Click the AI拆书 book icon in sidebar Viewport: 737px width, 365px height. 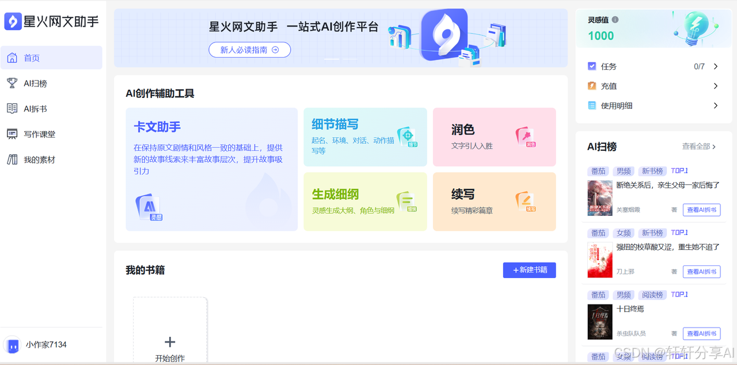pyautogui.click(x=12, y=108)
